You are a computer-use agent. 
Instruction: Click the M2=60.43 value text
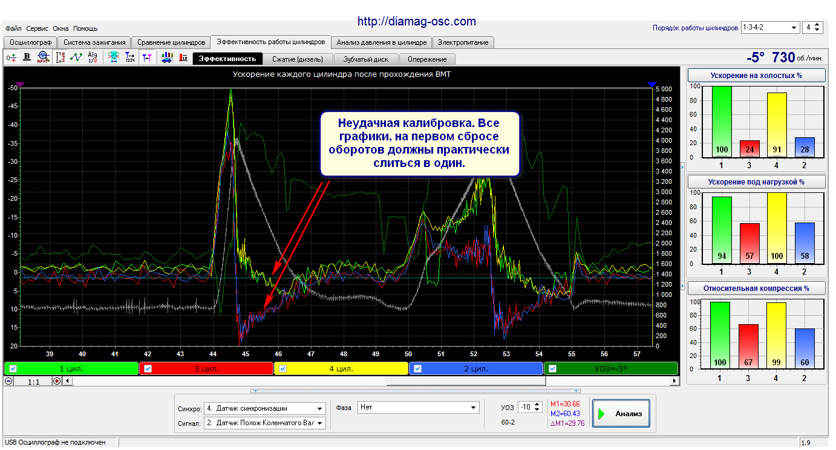565,414
